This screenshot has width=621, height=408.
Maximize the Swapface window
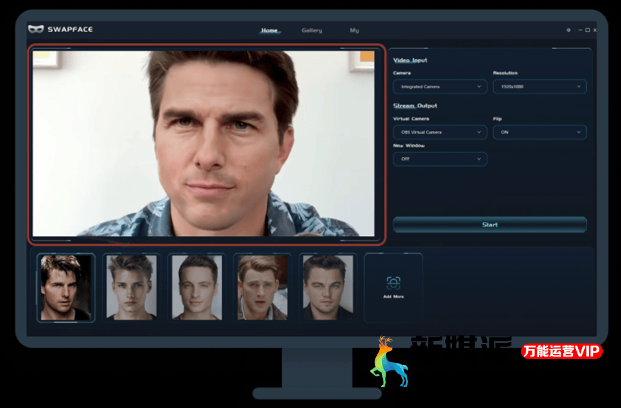[x=587, y=30]
